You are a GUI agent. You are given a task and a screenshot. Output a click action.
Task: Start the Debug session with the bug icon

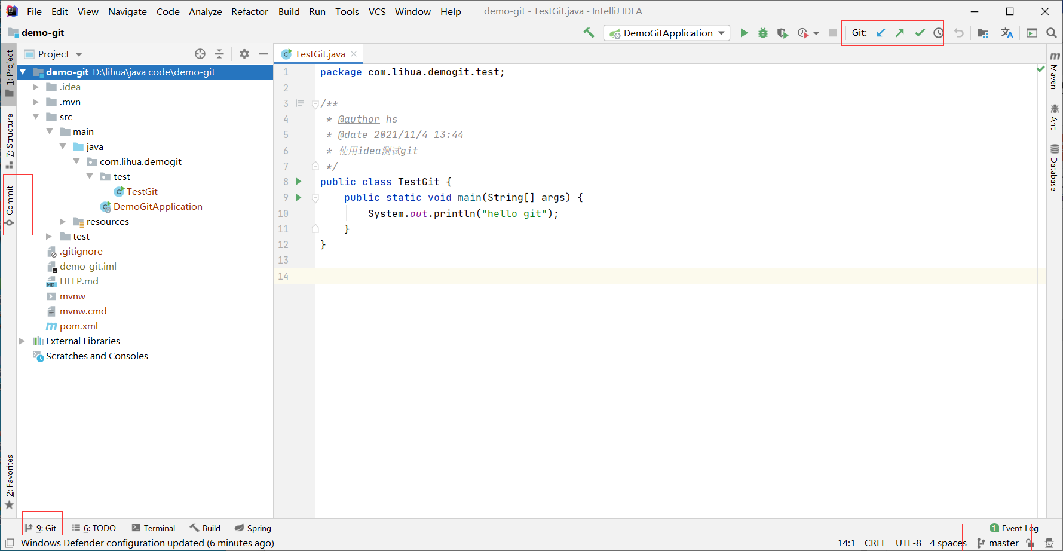(763, 33)
